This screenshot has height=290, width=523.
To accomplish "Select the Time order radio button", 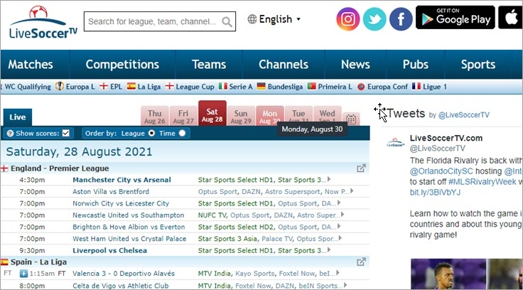I will pos(183,133).
